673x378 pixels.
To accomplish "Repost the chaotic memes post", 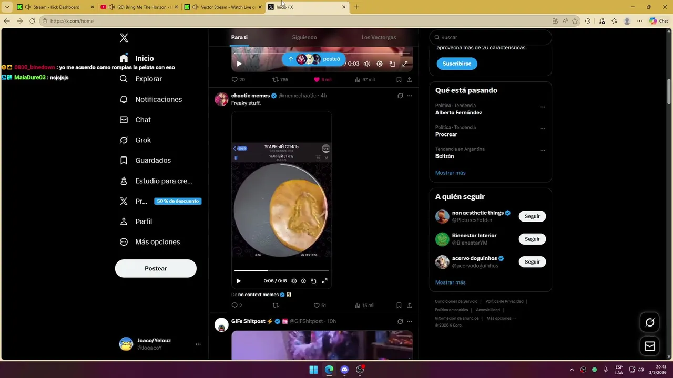I will pos(276,305).
